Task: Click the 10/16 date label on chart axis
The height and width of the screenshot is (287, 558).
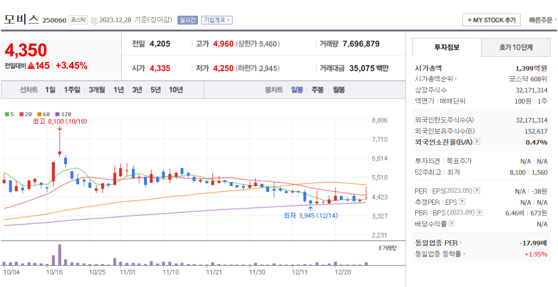Action: [54, 272]
